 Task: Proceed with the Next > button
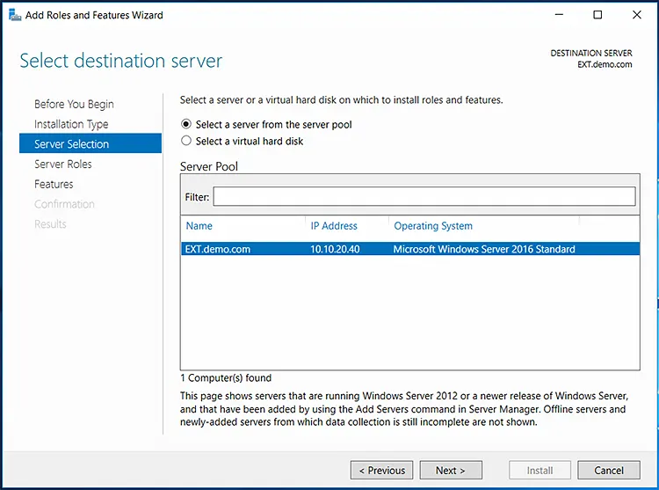[x=451, y=470]
